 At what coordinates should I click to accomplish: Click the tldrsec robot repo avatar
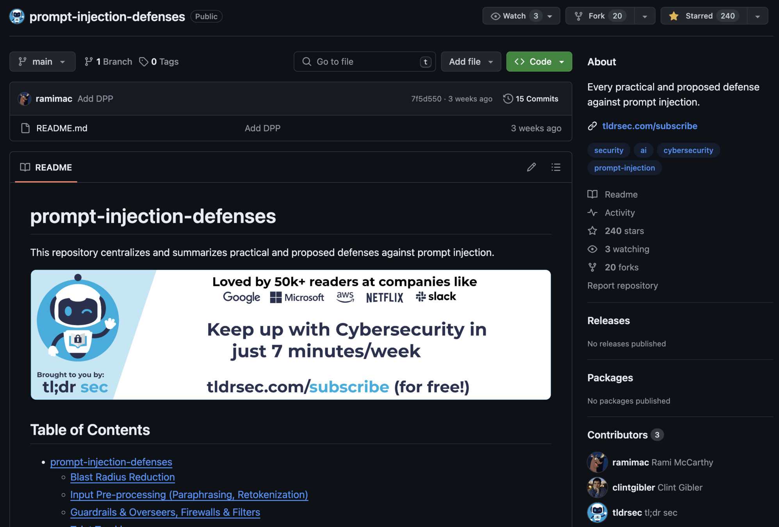pos(17,16)
